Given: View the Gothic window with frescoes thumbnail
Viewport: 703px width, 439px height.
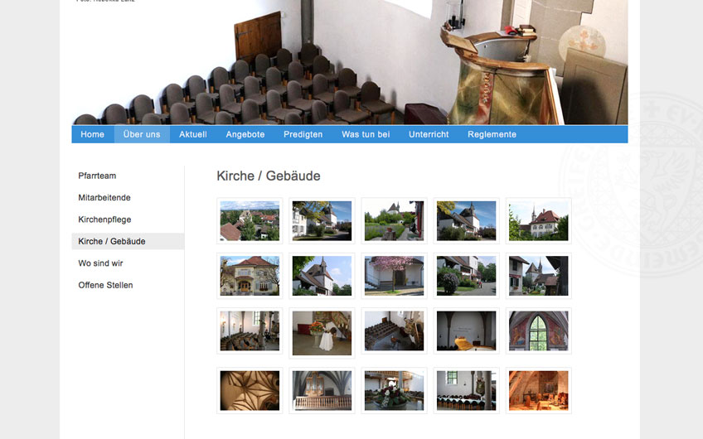Looking at the screenshot, I should 539,331.
